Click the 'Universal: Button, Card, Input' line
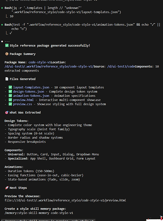 tap(53, 154)
